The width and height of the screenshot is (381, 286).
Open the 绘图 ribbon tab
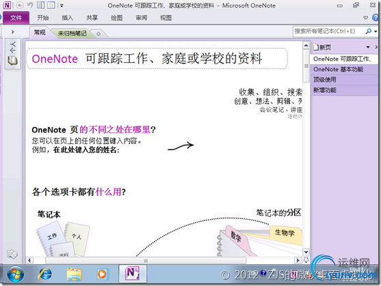[116, 18]
